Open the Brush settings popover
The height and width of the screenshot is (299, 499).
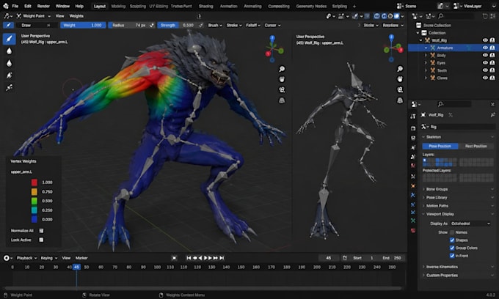point(215,25)
